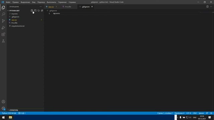Image resolution: width=214 pixels, height=120 pixels.
Task: Change UTF-8 file encoding
Action: [x=189, y=113]
